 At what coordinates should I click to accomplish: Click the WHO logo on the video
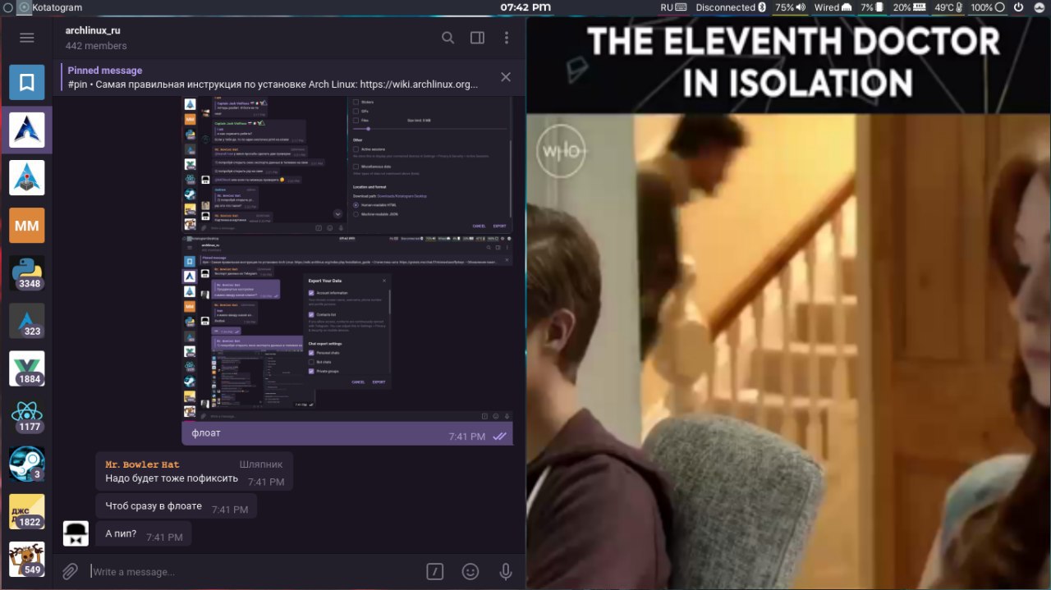click(x=562, y=151)
